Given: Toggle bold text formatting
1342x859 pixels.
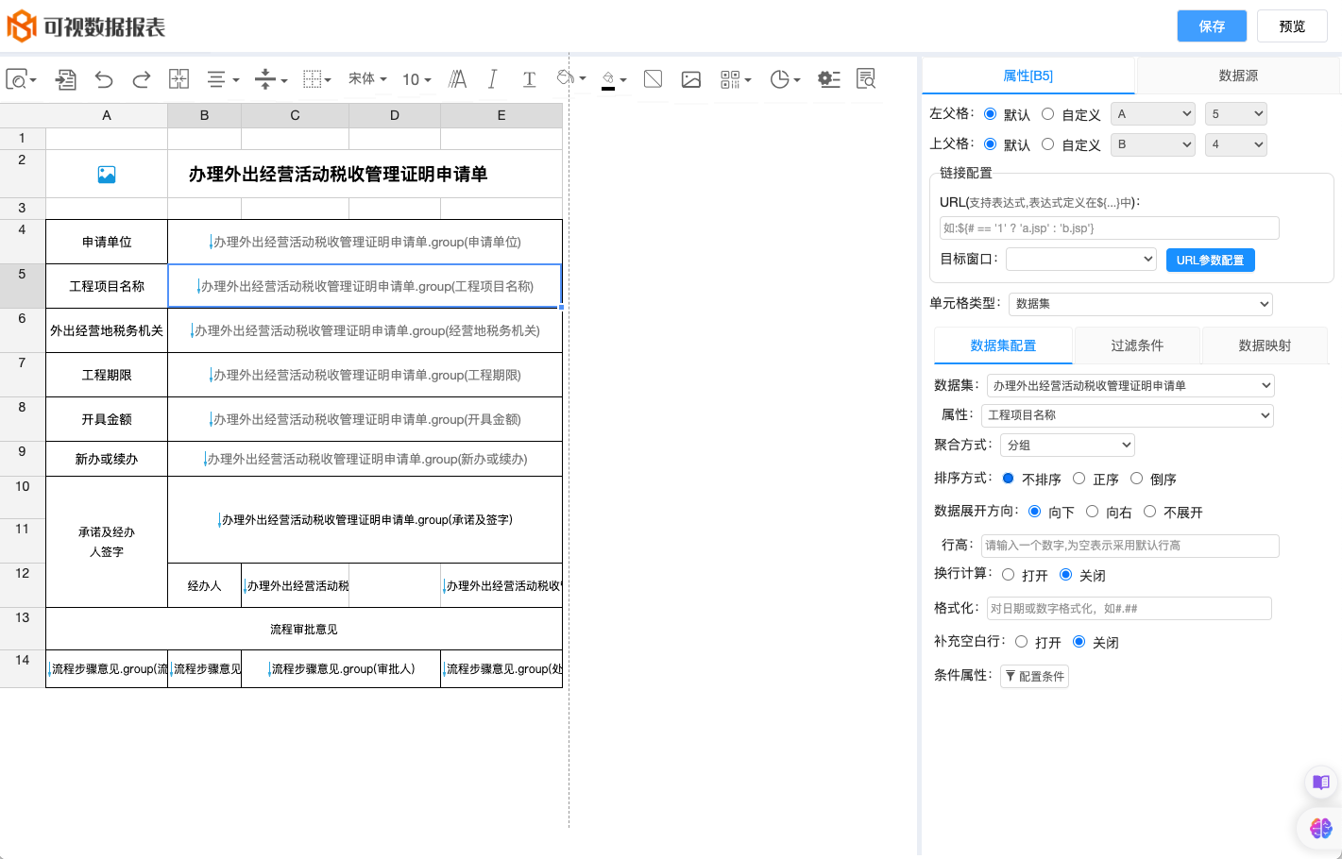Looking at the screenshot, I should [x=458, y=79].
